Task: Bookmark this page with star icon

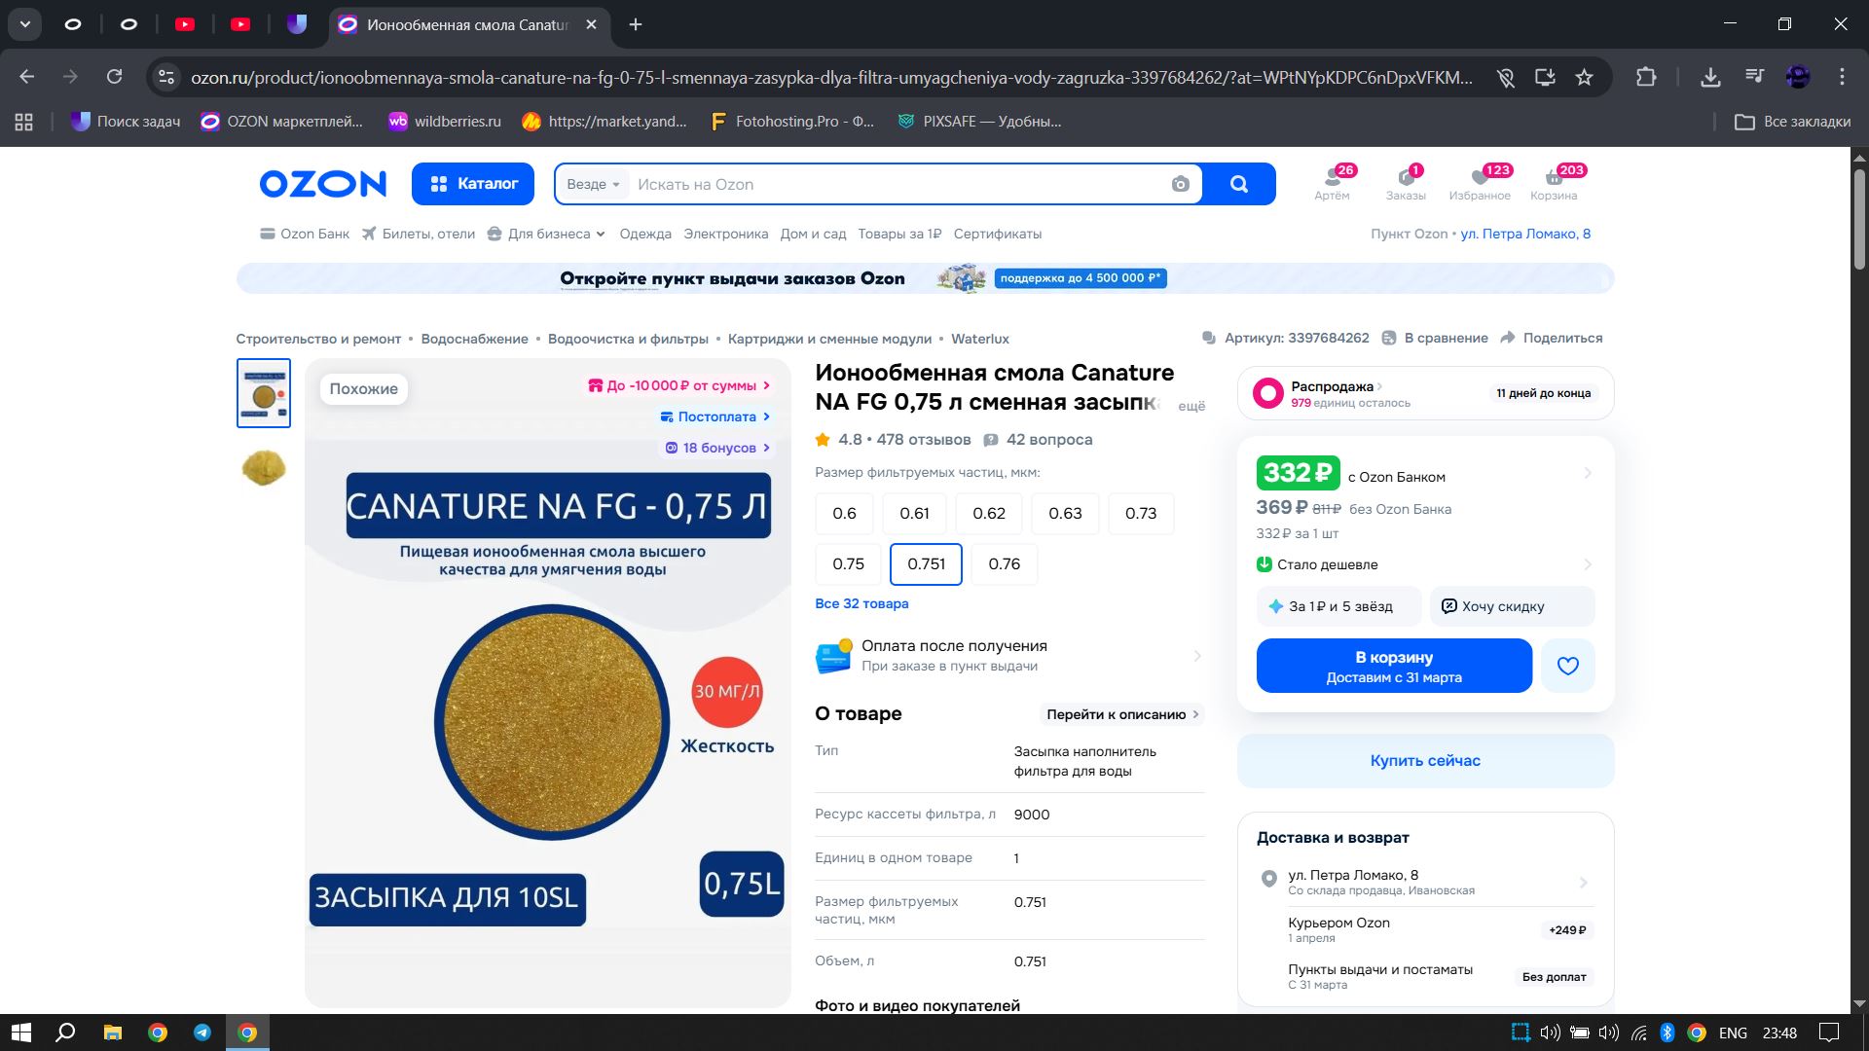Action: point(1584,77)
